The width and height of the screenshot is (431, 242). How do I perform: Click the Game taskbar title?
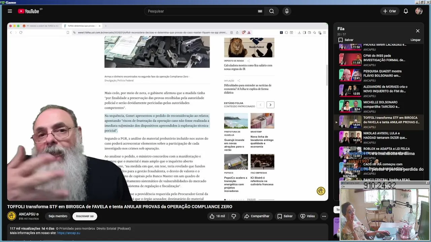11,2
